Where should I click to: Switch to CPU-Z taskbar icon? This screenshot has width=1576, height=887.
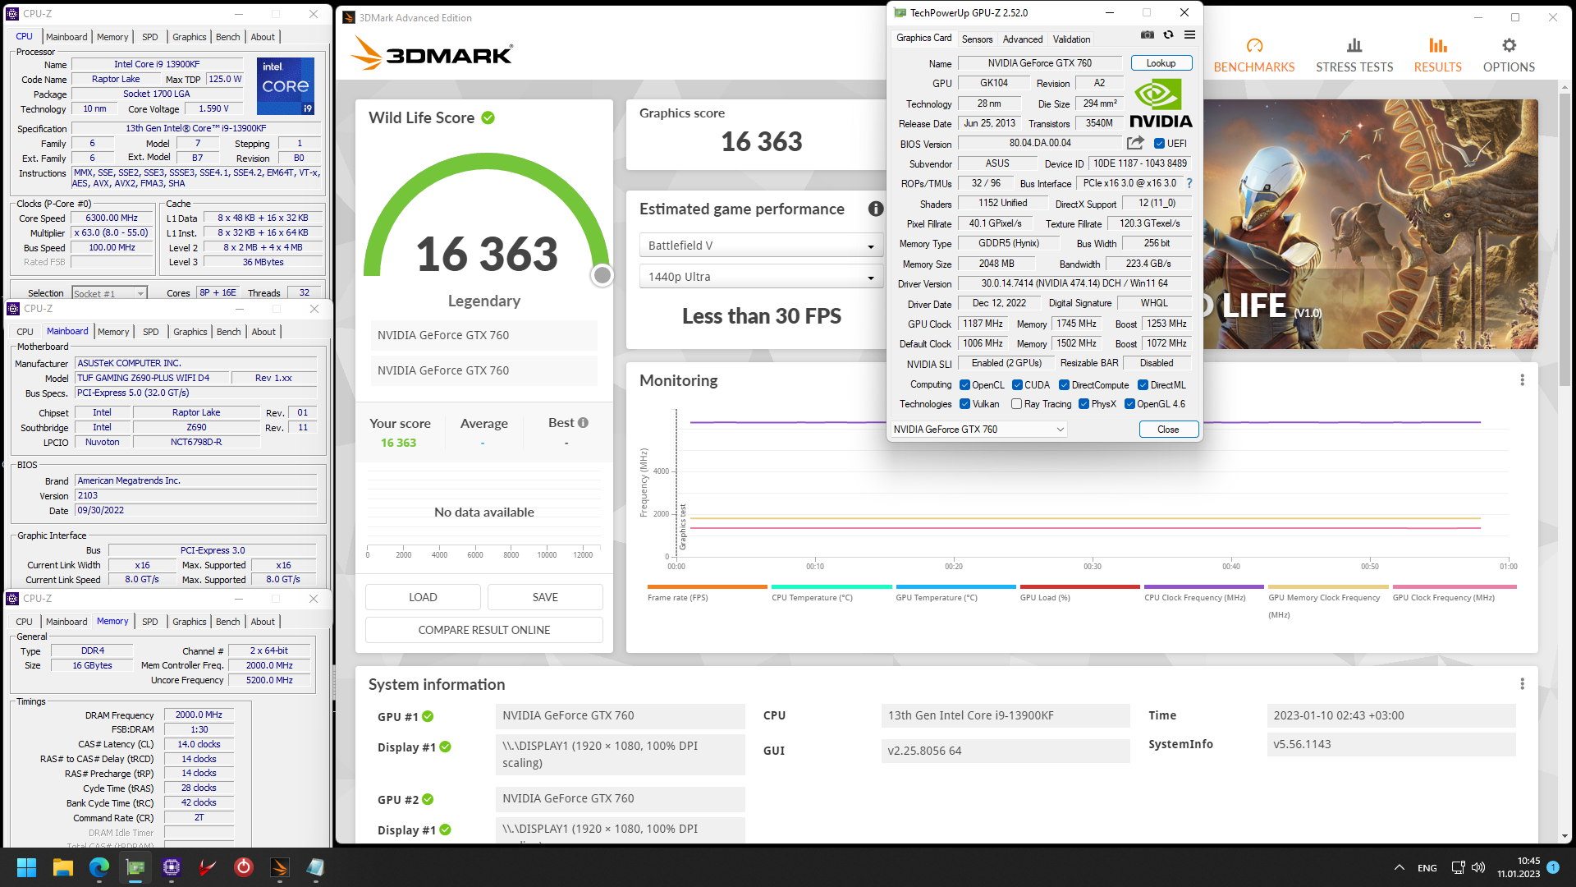coord(172,867)
